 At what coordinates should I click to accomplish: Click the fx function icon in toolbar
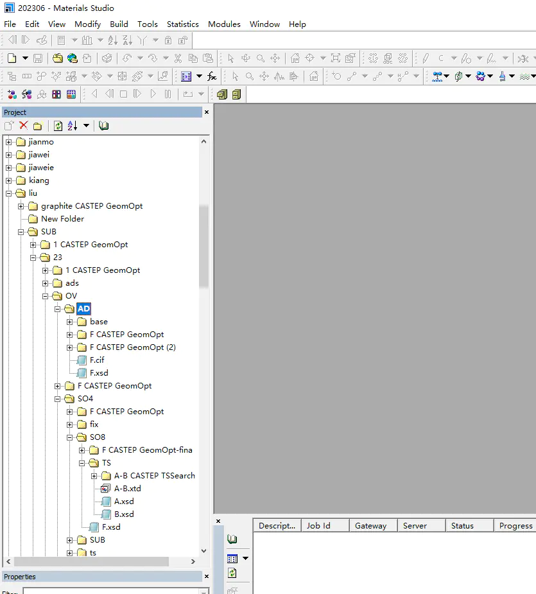(212, 76)
